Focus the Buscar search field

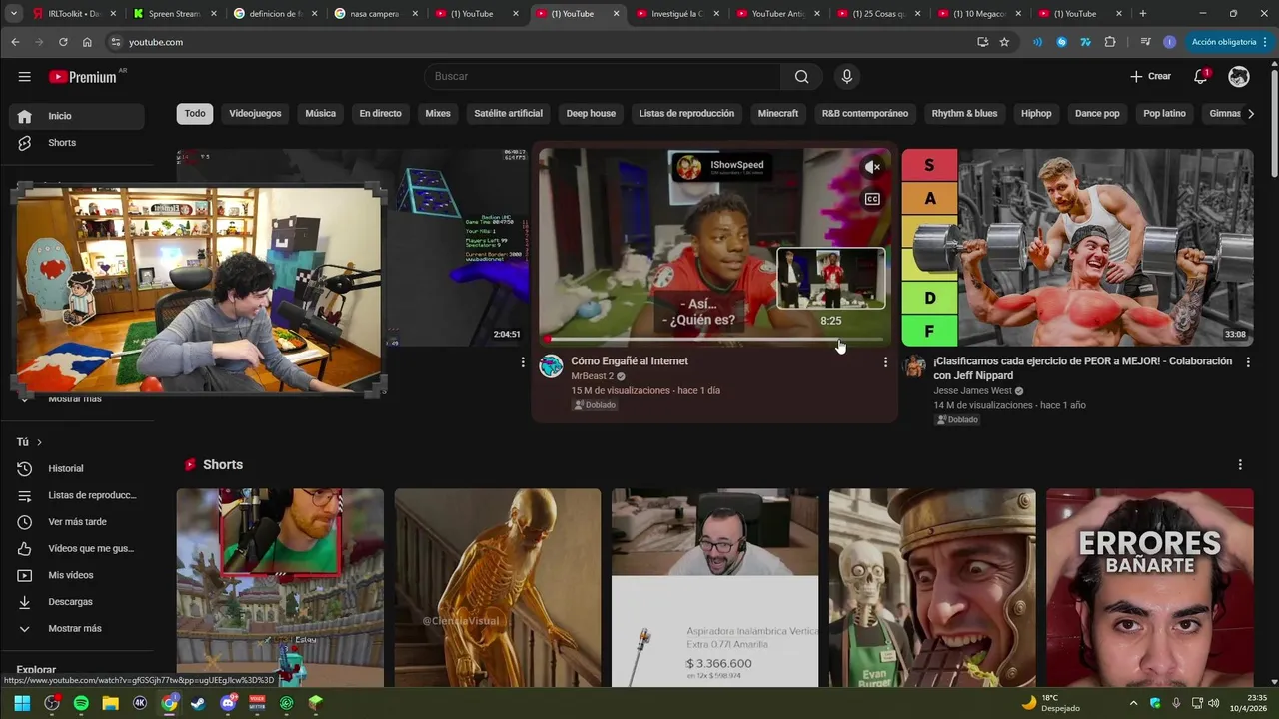tap(603, 77)
